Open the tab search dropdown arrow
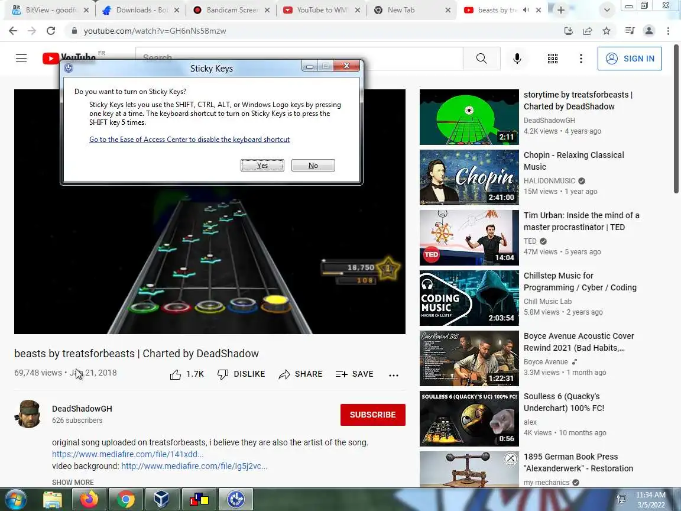 click(607, 10)
